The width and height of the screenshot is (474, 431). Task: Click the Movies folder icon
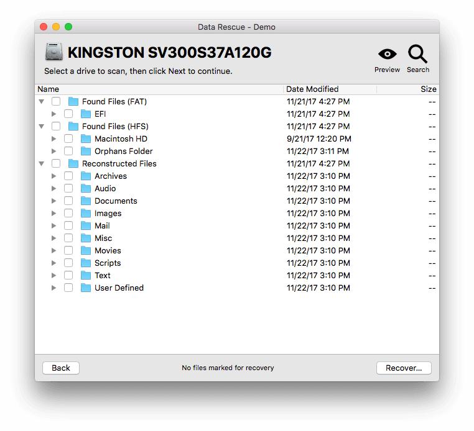tap(86, 251)
